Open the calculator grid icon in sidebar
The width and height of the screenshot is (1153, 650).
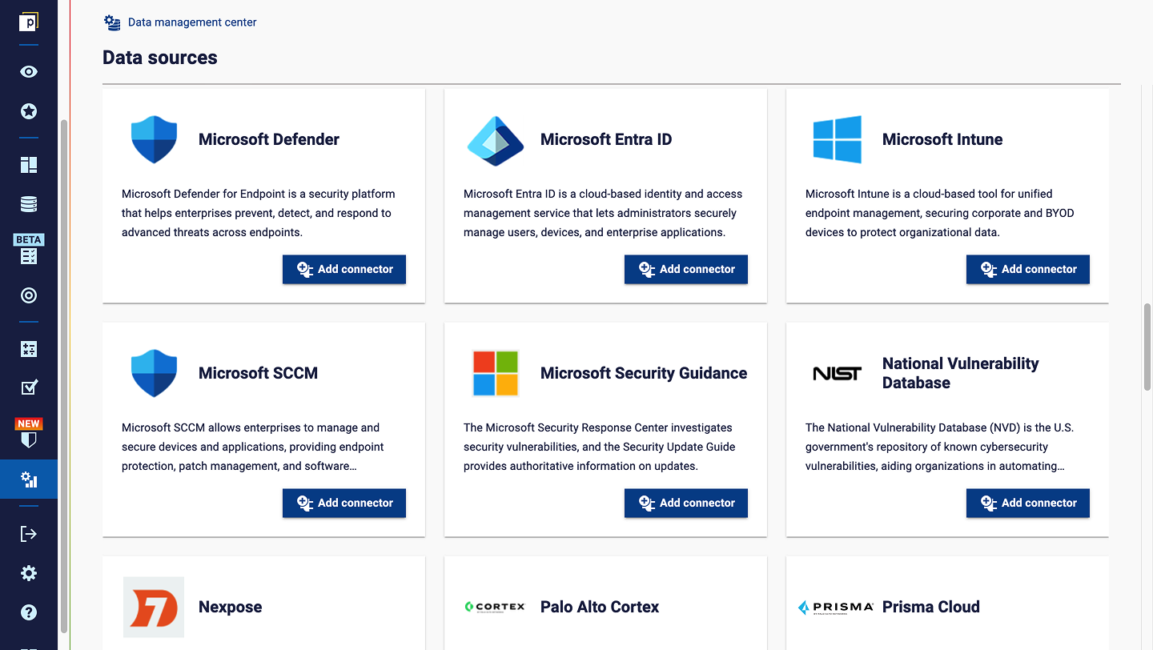(x=29, y=349)
